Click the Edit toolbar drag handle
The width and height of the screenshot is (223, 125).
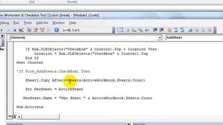tap(117, 30)
